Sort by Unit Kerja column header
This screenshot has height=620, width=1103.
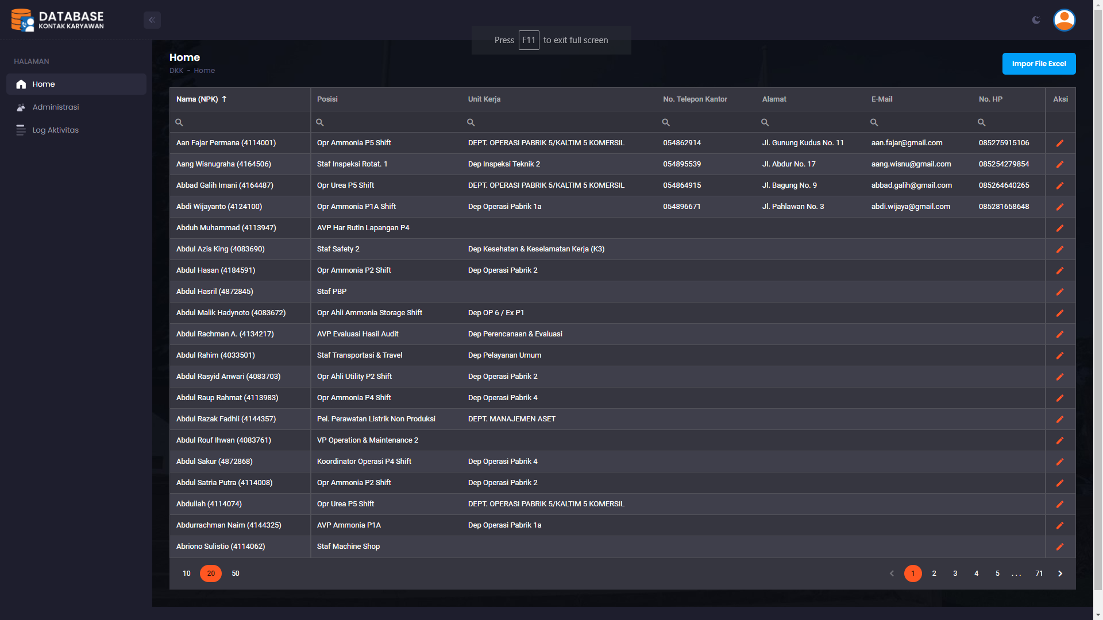pyautogui.click(x=560, y=99)
